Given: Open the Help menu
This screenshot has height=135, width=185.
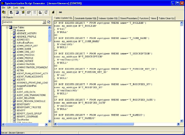Looking at the screenshot, I should [22, 8].
